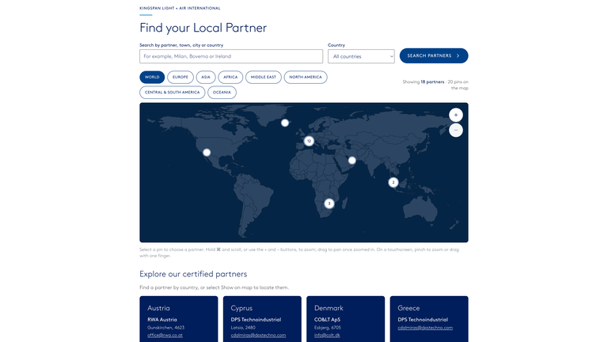Click the 'Kingspan Light + Air International' label
Screen dimensions: 608x342
[180, 8]
